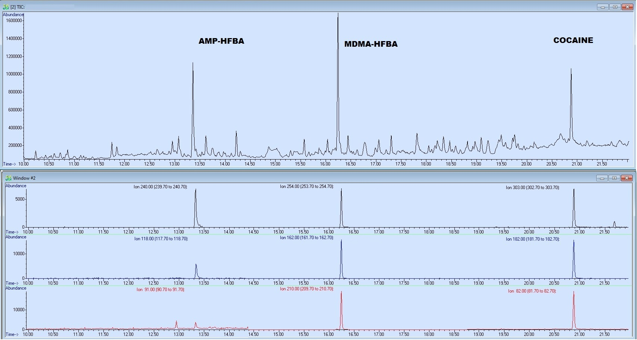The image size is (637, 340).
Task: Click the black peak under Ion 240.00
Action: (x=196, y=208)
